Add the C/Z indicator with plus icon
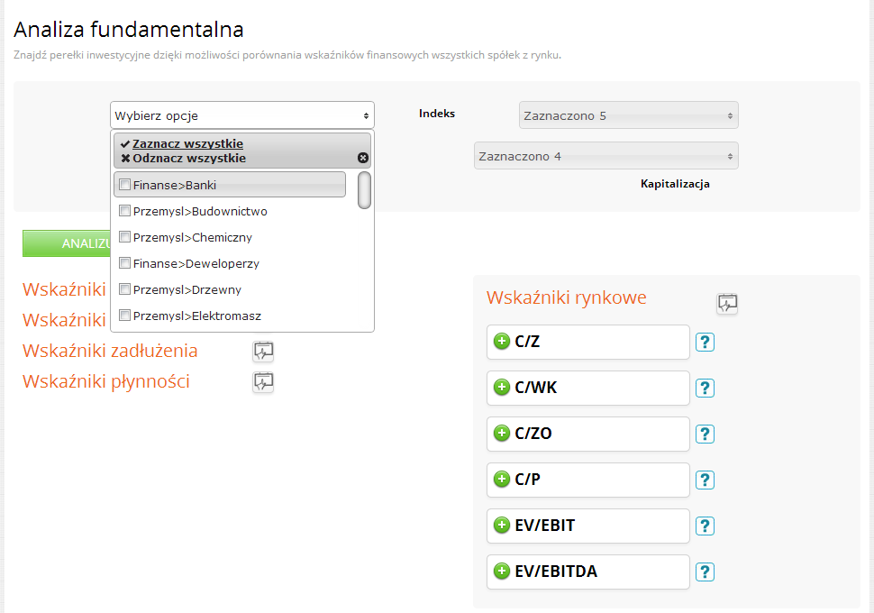Screen dimensions: 874x613 (502, 341)
